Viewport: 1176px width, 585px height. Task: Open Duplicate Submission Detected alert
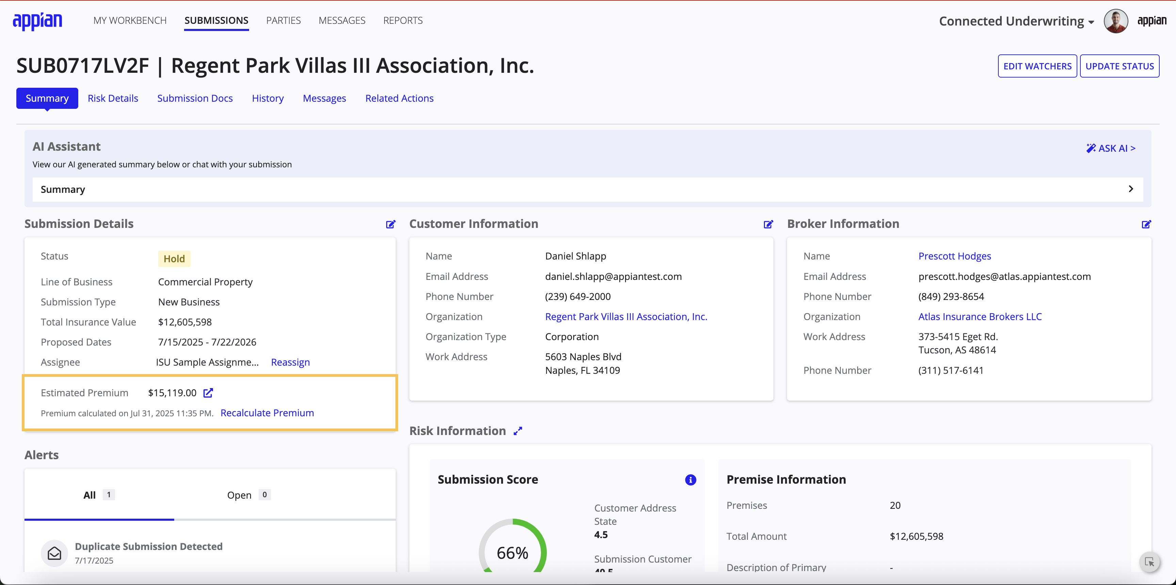point(148,546)
